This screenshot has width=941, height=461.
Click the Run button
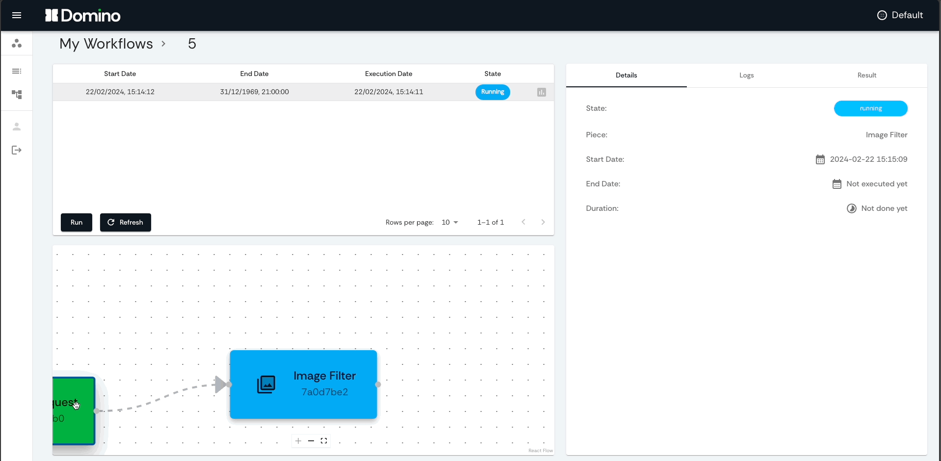[77, 222]
